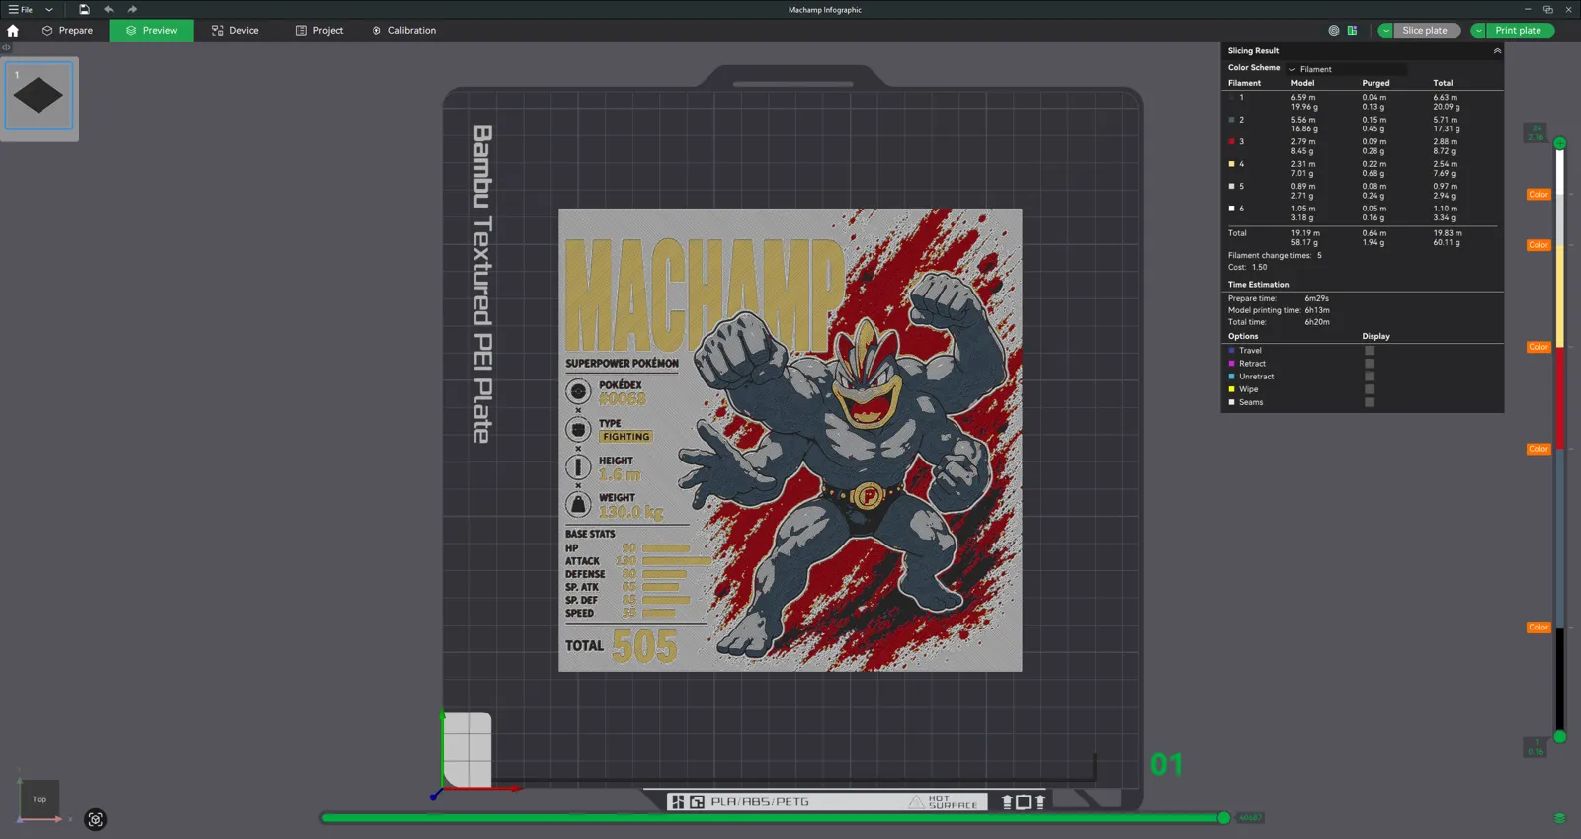The width and height of the screenshot is (1581, 839).
Task: Click the green layout panel icon near Slice plate
Action: (1352, 31)
